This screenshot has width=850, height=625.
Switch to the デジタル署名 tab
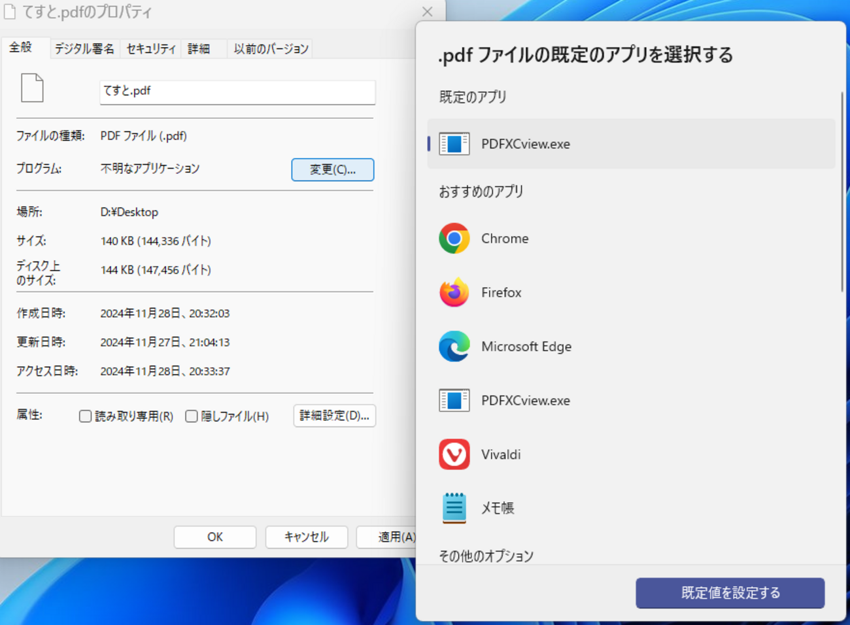click(x=84, y=48)
